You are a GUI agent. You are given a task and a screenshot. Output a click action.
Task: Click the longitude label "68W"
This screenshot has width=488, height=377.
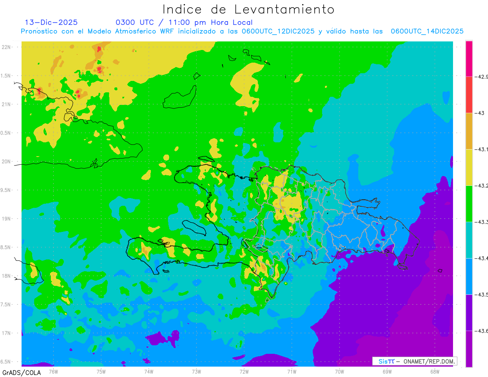pyautogui.click(x=435, y=371)
